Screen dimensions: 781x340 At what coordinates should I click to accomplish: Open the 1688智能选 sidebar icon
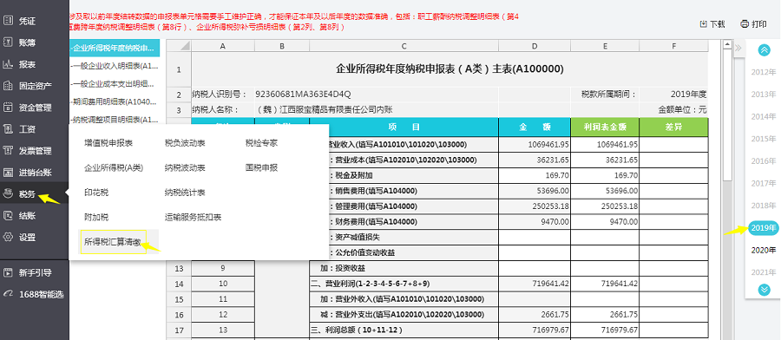click(8, 294)
